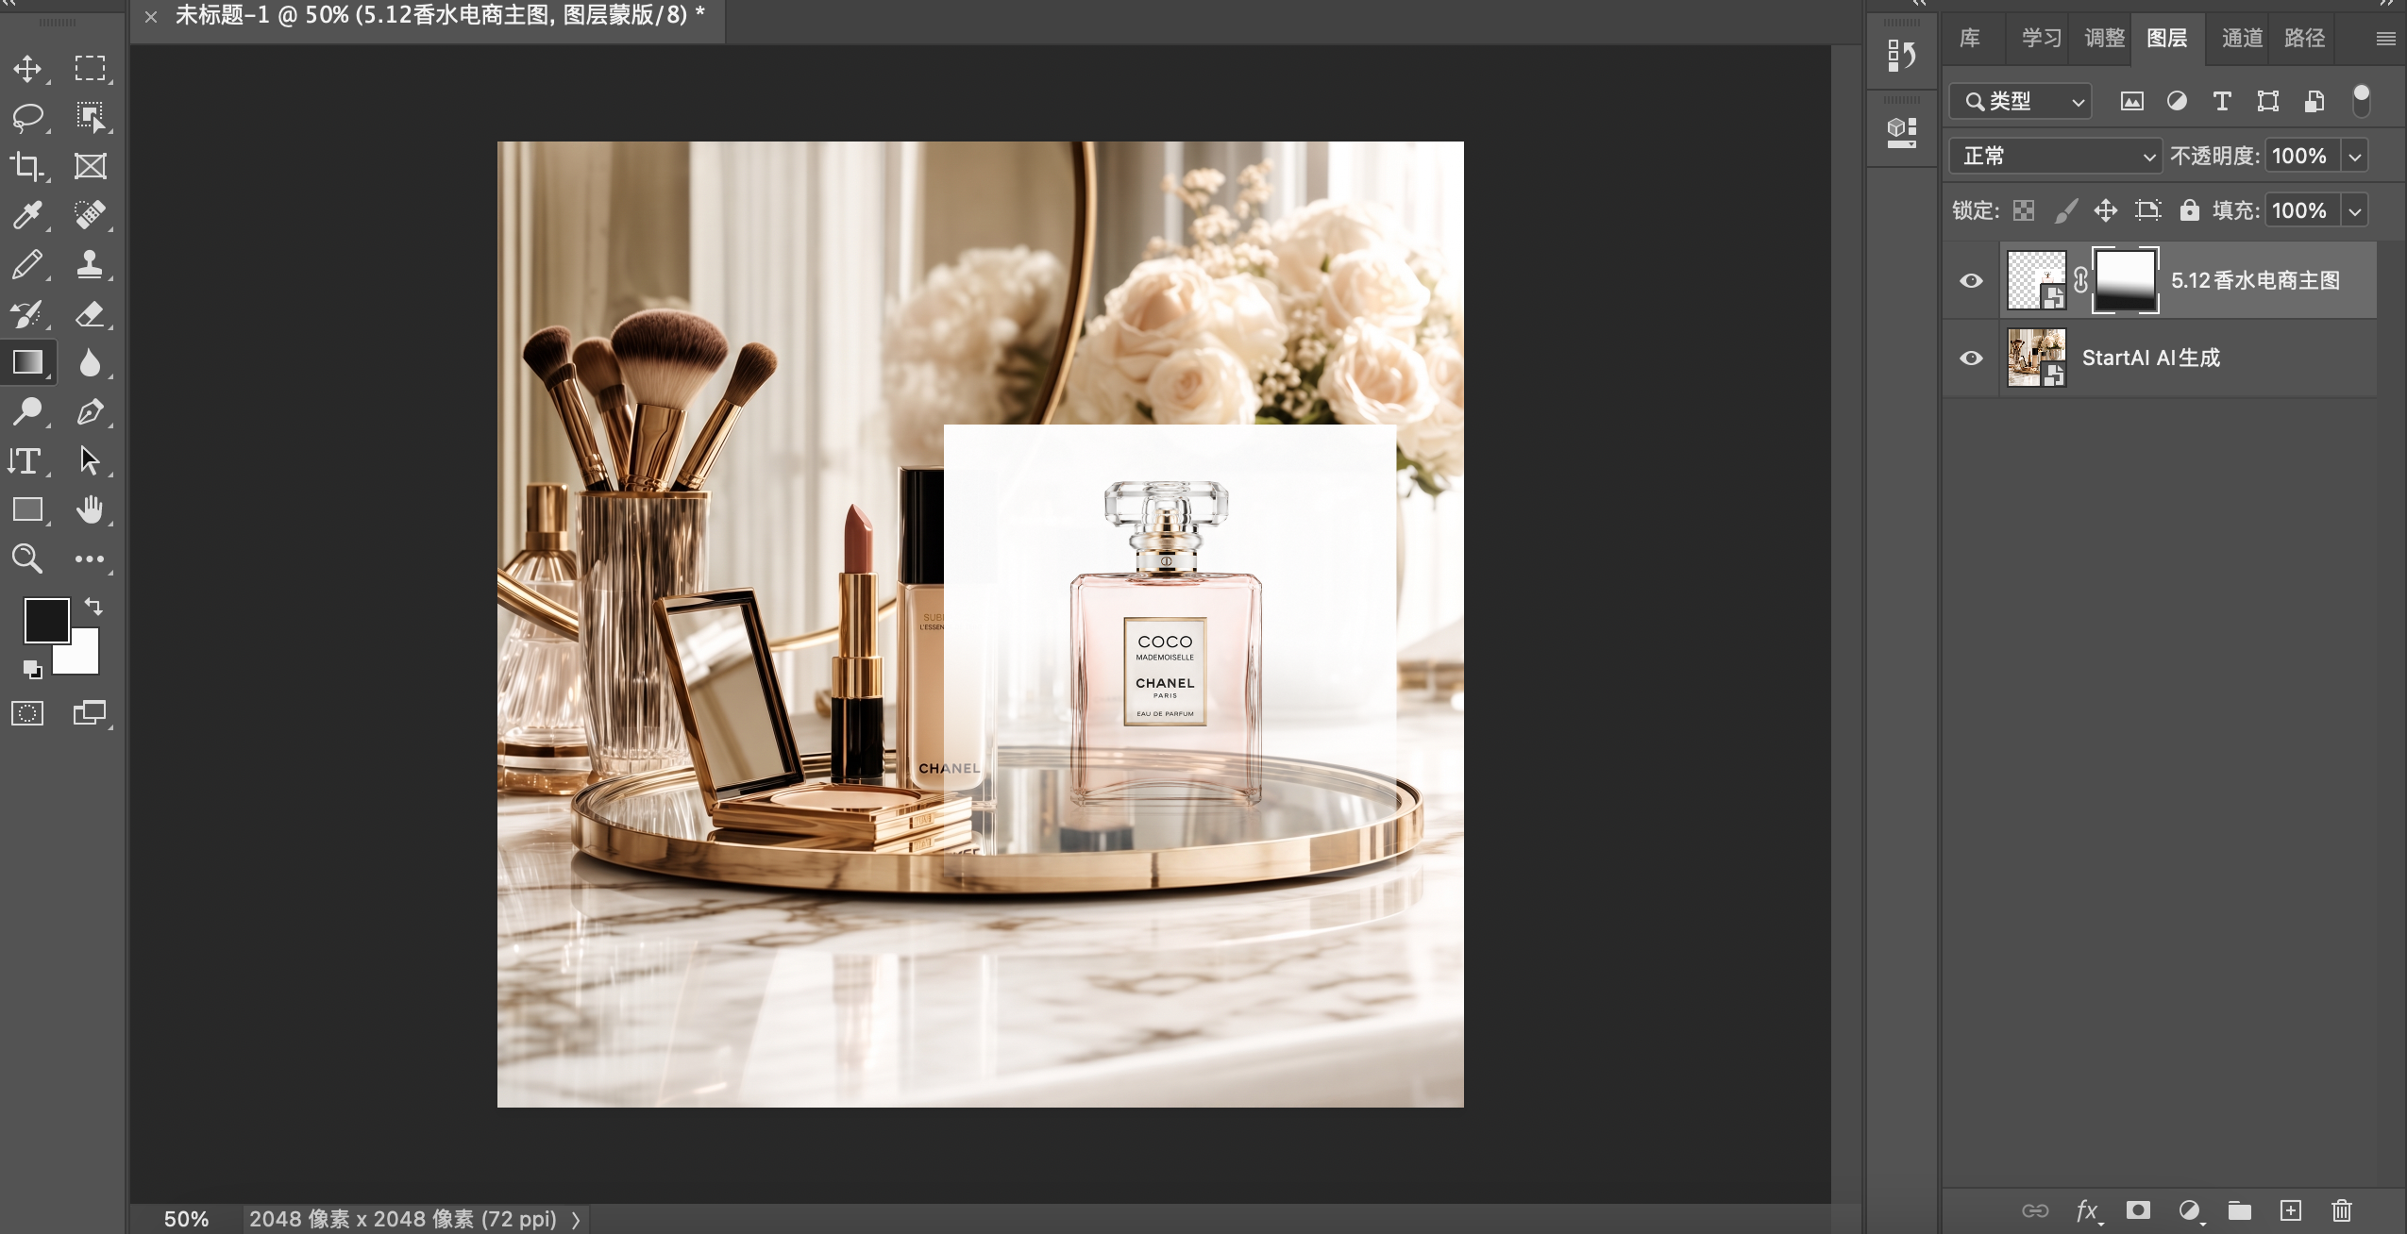Screen dimensions: 2407x1234
Task: Select the Zoom tool
Action: pyautogui.click(x=27, y=559)
